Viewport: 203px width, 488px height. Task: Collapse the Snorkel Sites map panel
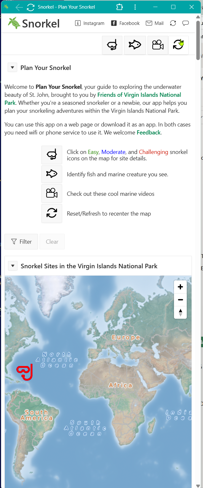(x=13, y=266)
